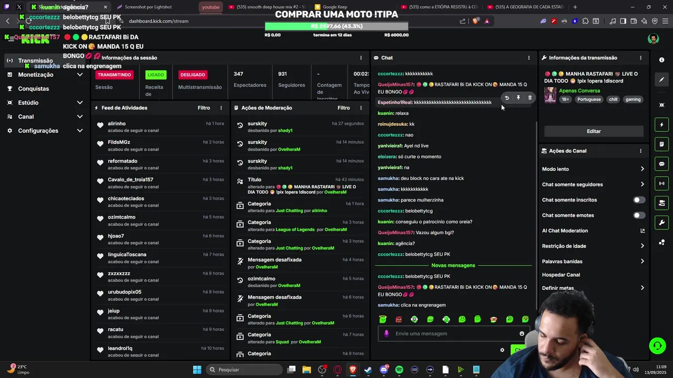Click the Editar button
Screen dimensions: 673x378
click(x=594, y=131)
